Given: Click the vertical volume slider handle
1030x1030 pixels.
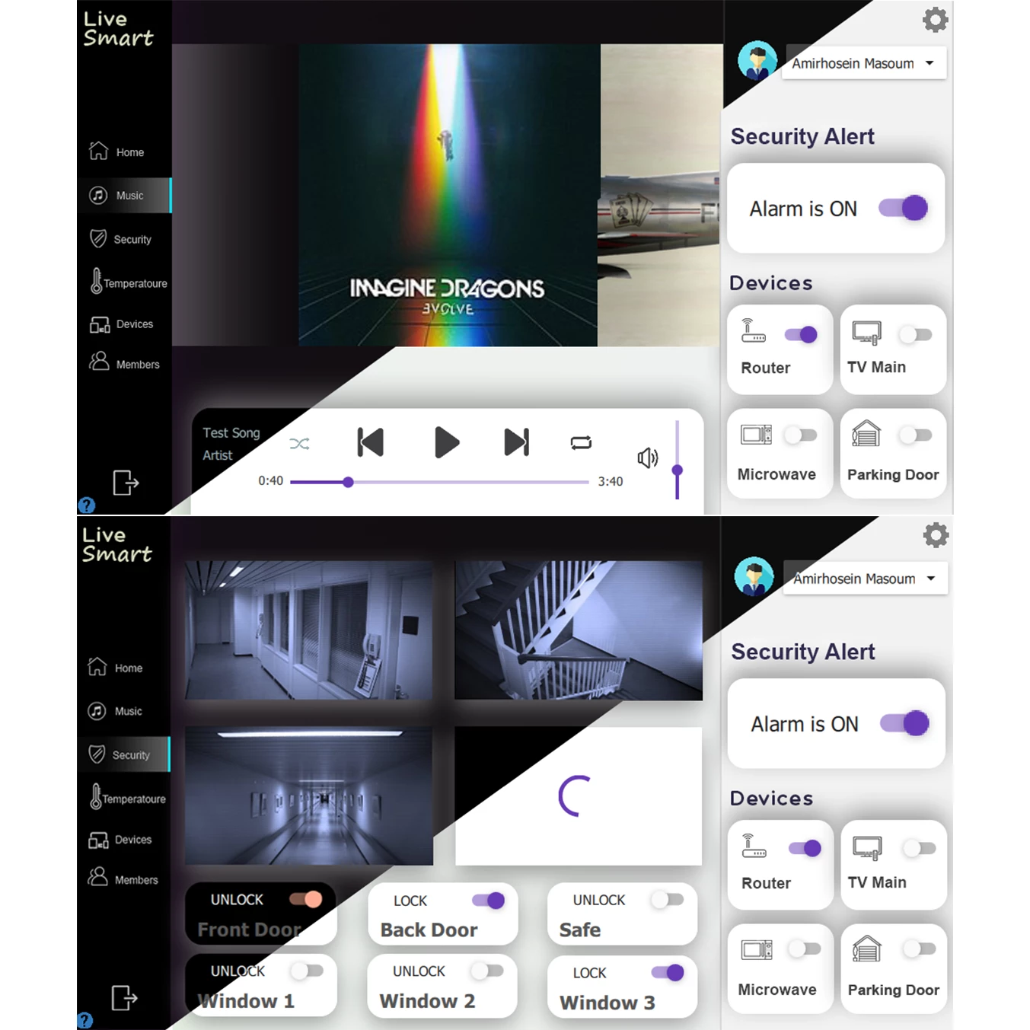Looking at the screenshot, I should pos(677,470).
